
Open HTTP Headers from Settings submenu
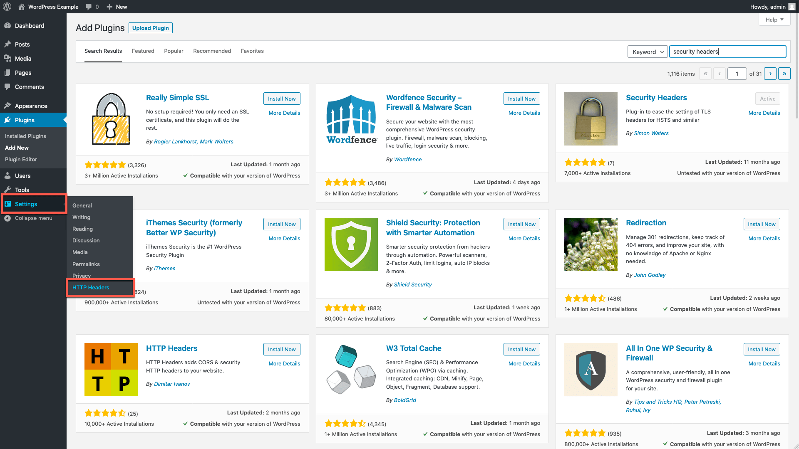(x=91, y=287)
